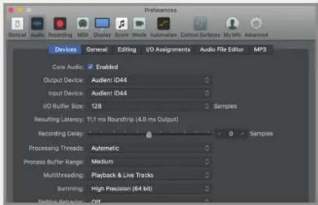Screen dimensions: 318x205
Task: Switch to the Devices tab
Action: (x=65, y=49)
